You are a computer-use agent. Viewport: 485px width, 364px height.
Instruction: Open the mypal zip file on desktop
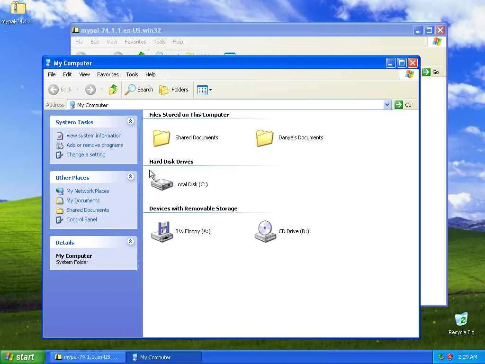coord(18,12)
